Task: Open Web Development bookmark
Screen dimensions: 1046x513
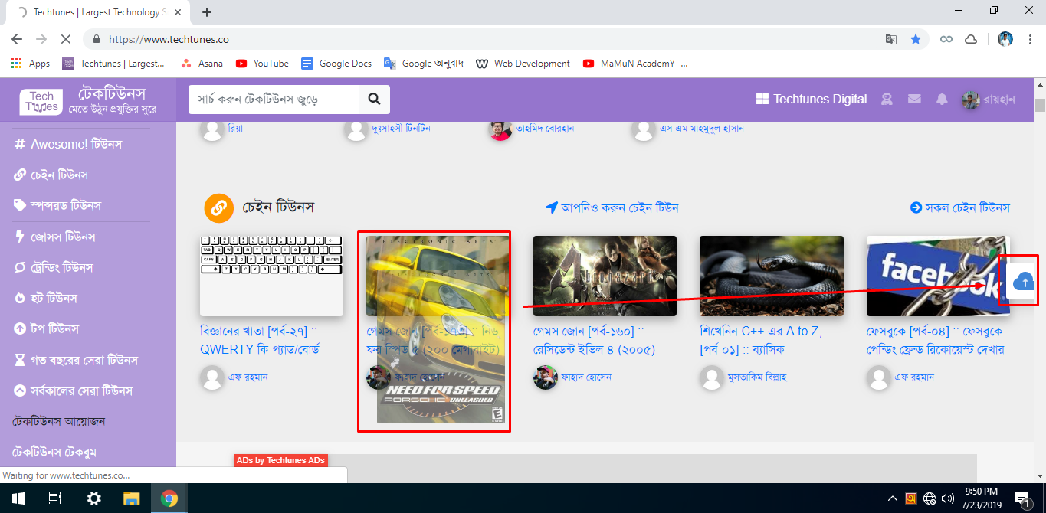Action: point(523,64)
